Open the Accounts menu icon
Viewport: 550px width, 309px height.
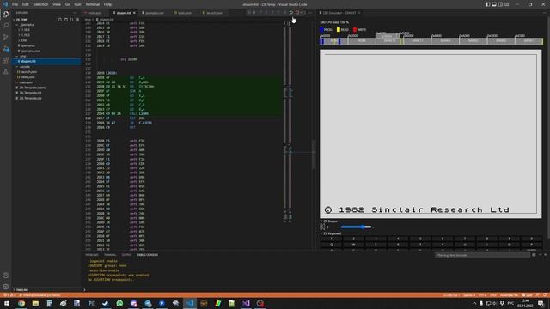tap(6, 276)
